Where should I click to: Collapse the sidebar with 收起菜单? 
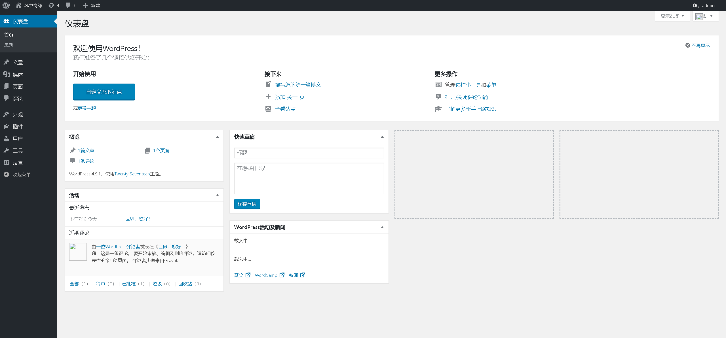[x=21, y=175]
